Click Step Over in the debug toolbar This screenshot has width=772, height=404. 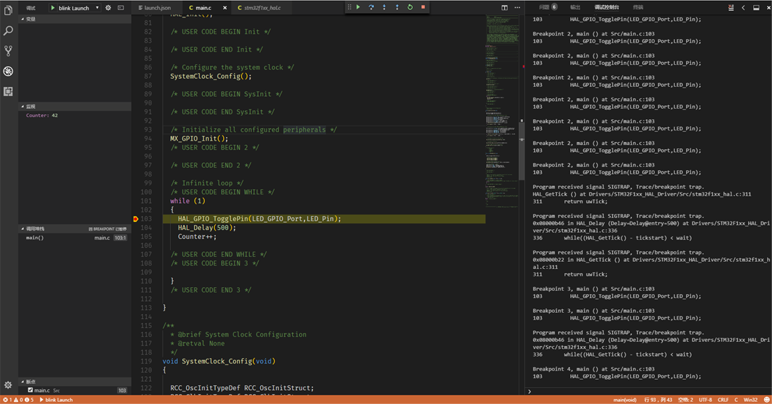[x=371, y=8]
